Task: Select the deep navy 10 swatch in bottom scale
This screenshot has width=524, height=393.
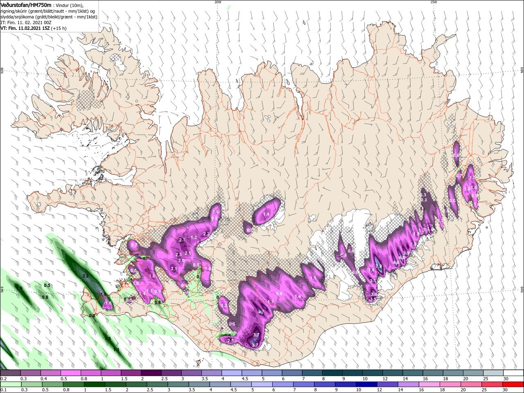Action: pos(366,384)
